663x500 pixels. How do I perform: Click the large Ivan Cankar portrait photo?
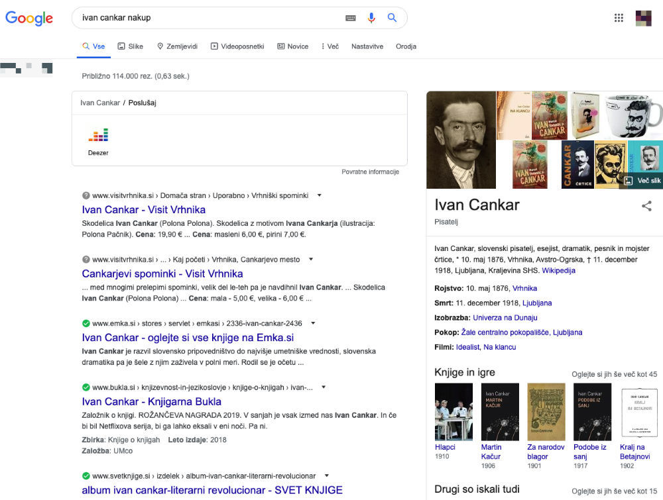point(461,140)
